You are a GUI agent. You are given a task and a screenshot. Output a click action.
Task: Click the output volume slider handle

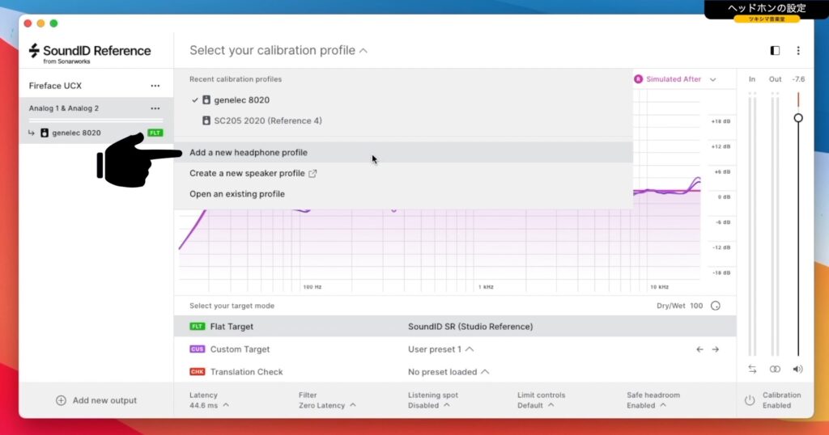point(797,118)
